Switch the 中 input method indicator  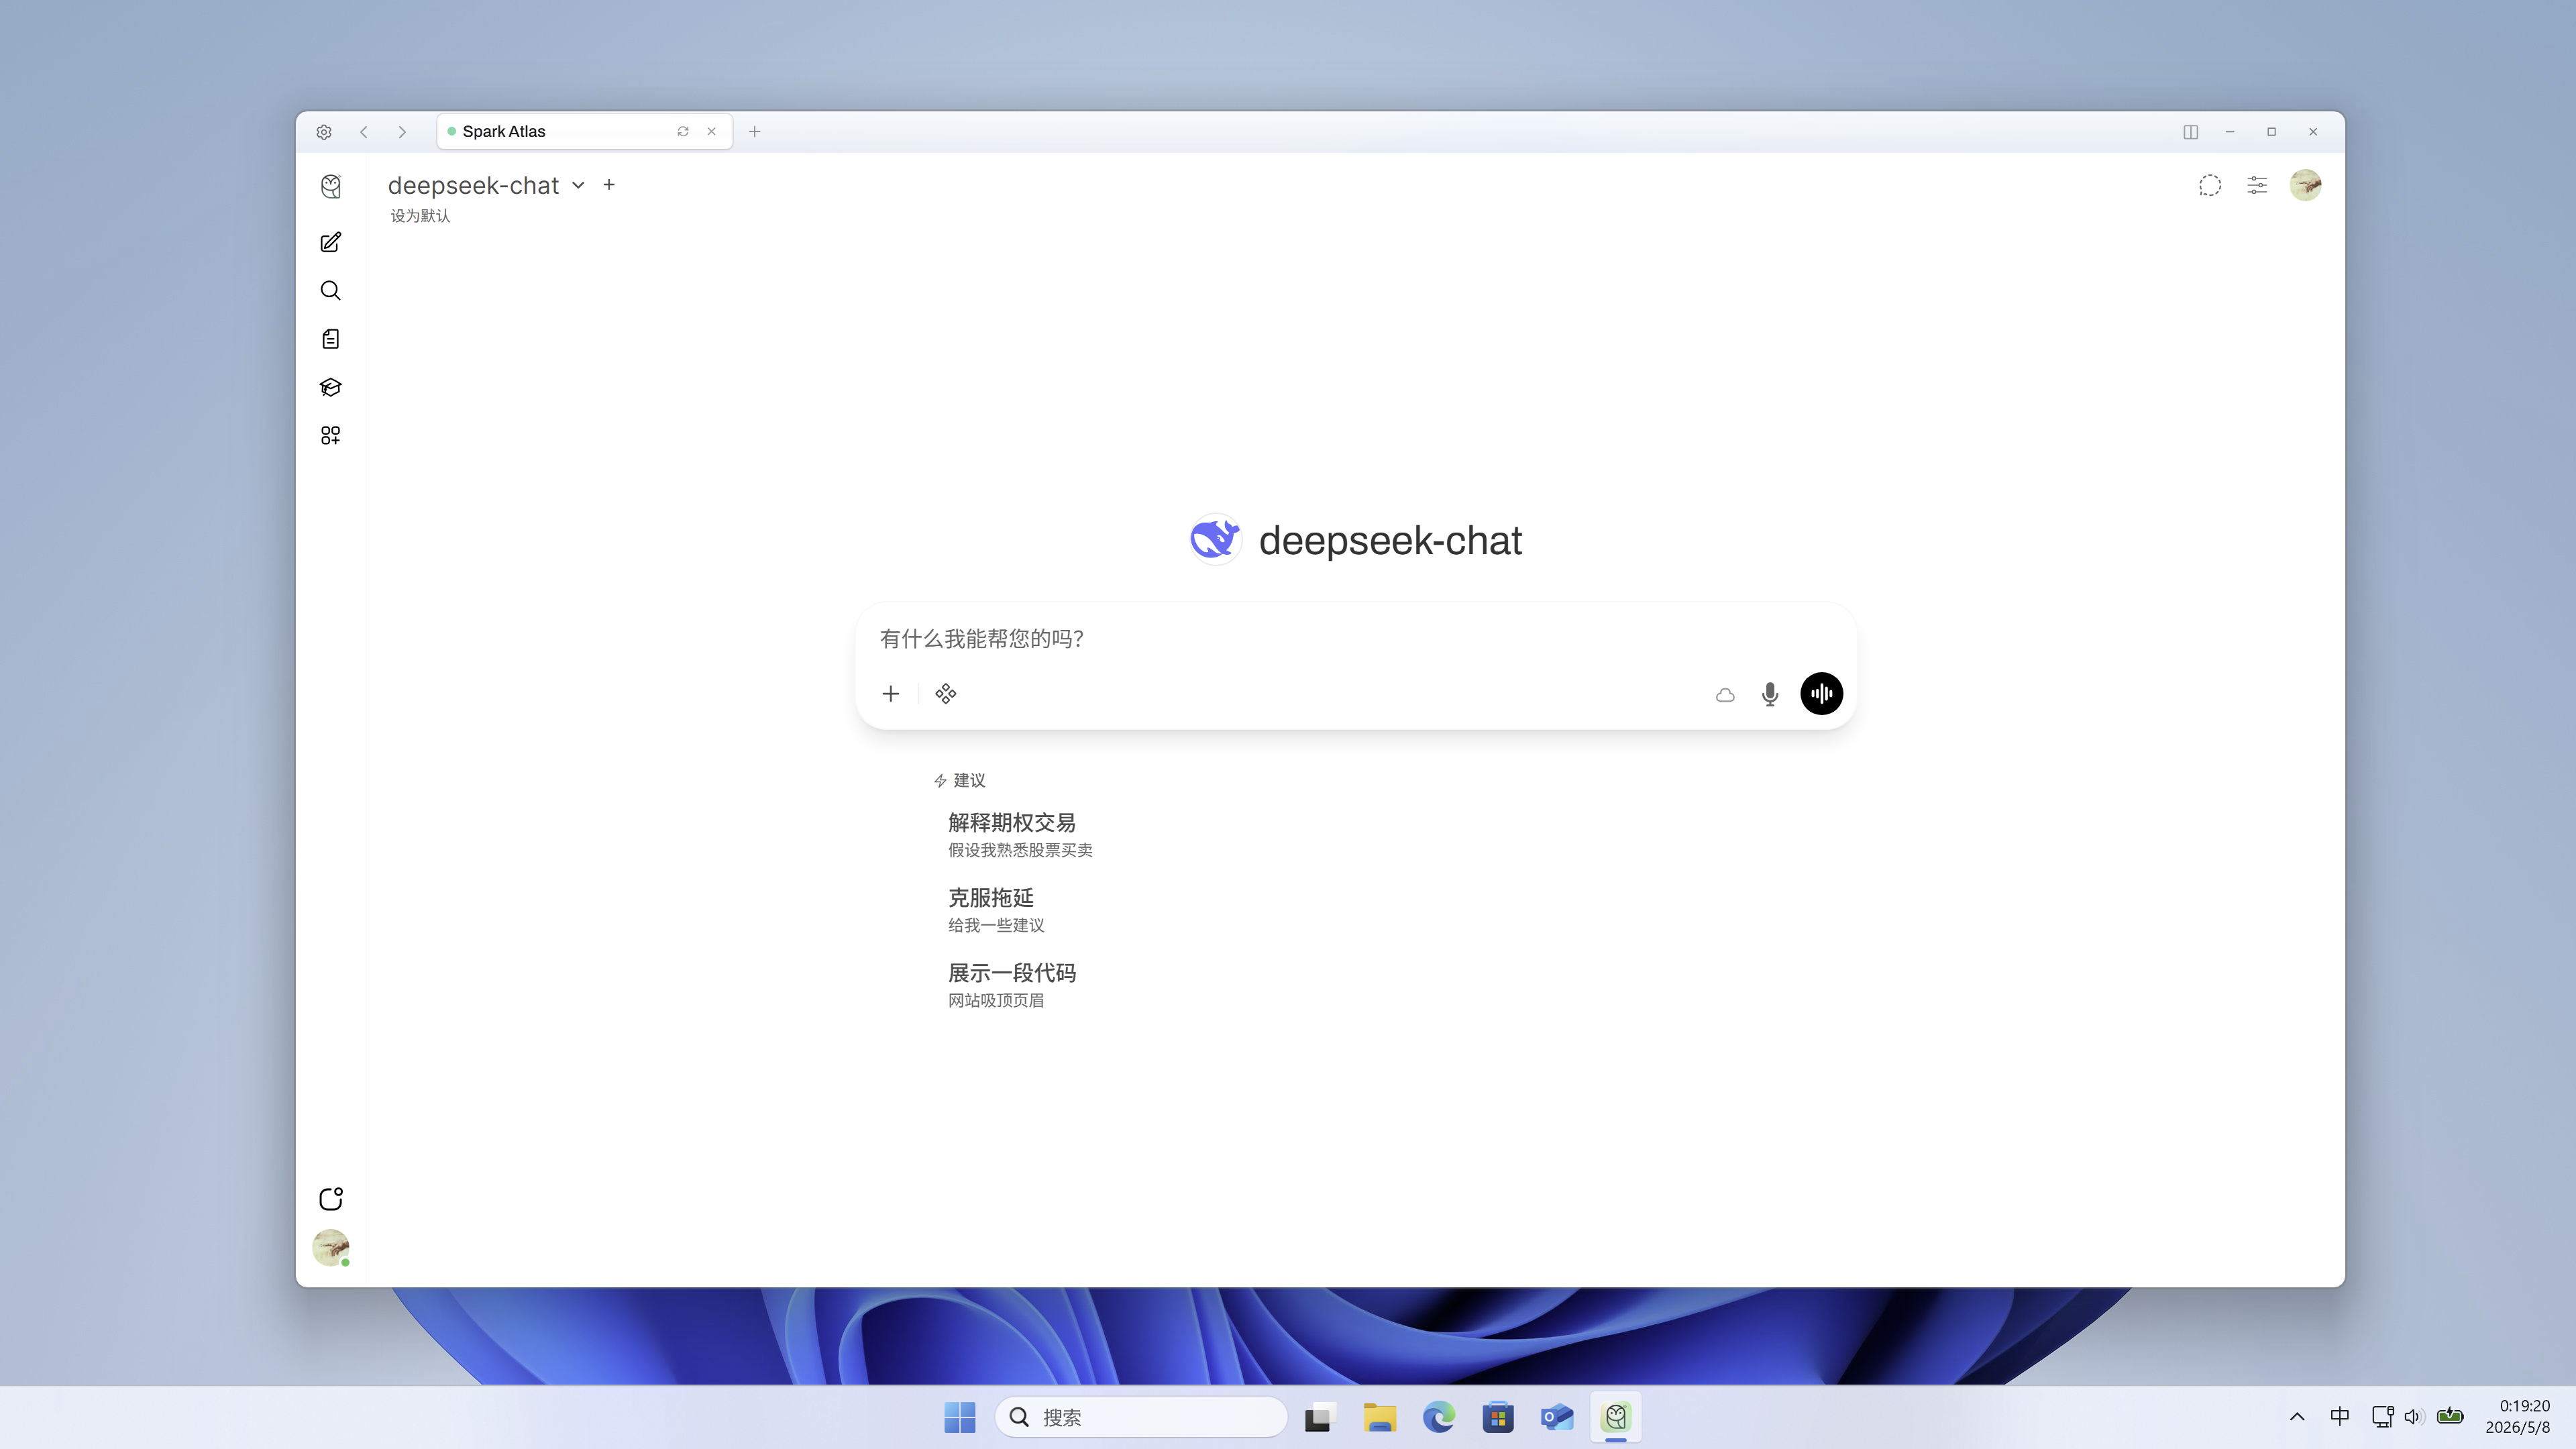(x=2340, y=1417)
